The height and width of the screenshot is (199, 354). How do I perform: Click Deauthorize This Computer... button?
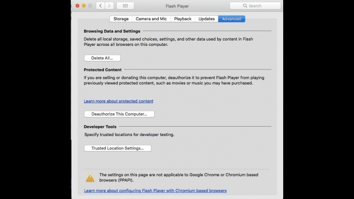click(119, 114)
